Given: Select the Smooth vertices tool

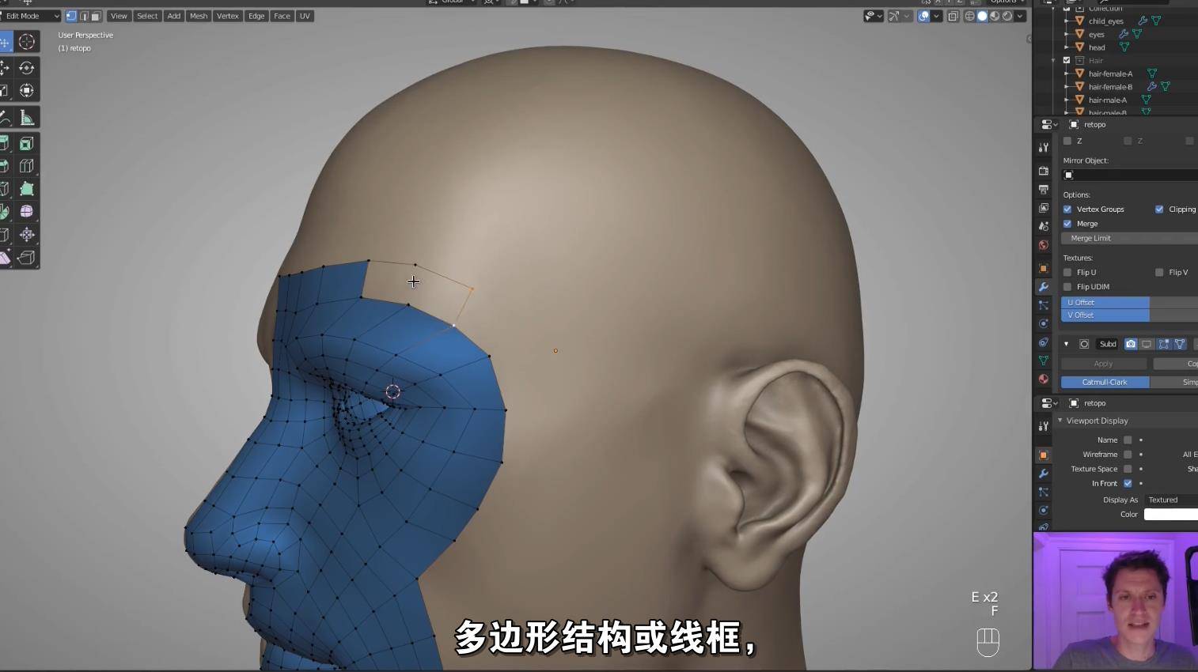Looking at the screenshot, I should point(27,212).
